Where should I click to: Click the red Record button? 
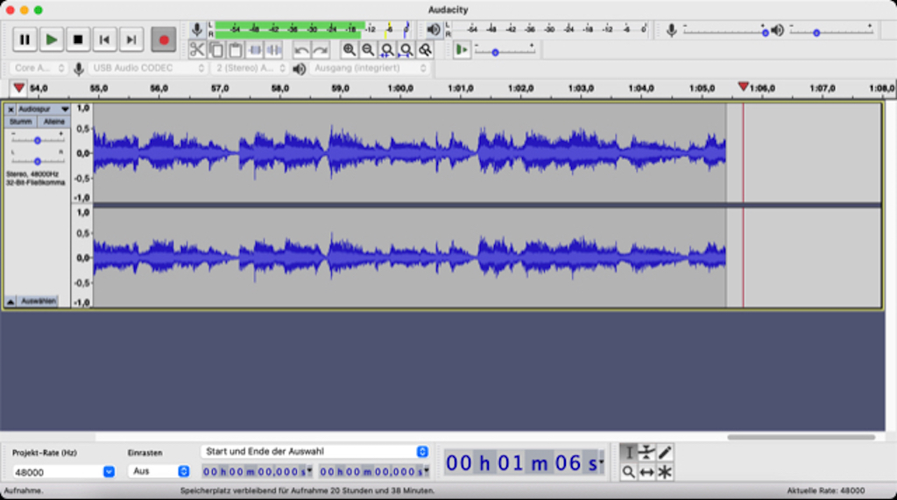164,39
